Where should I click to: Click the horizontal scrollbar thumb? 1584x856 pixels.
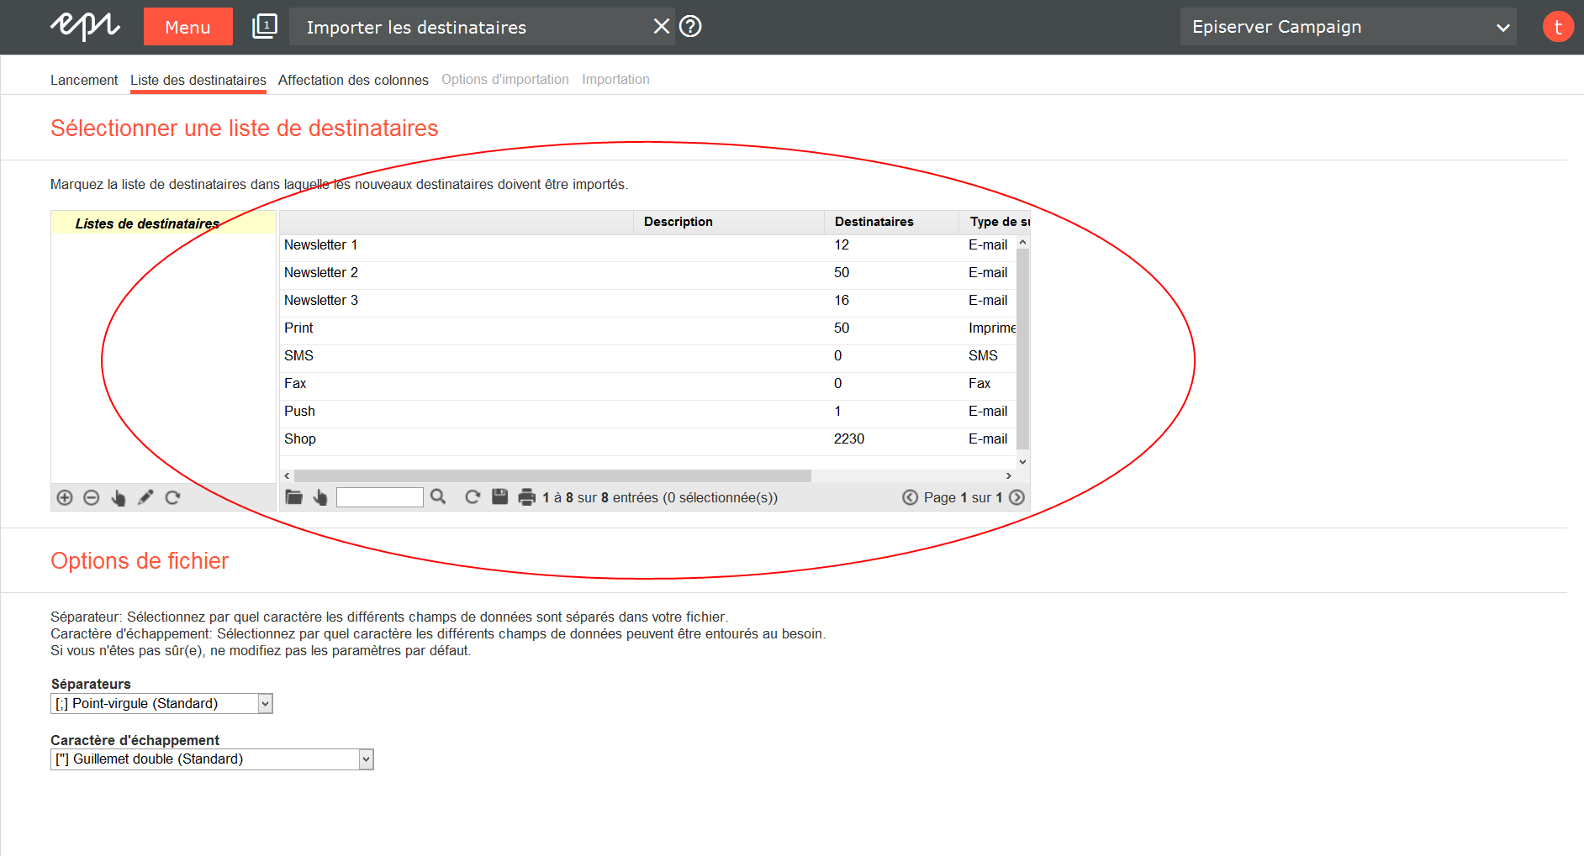pyautogui.click(x=552, y=475)
